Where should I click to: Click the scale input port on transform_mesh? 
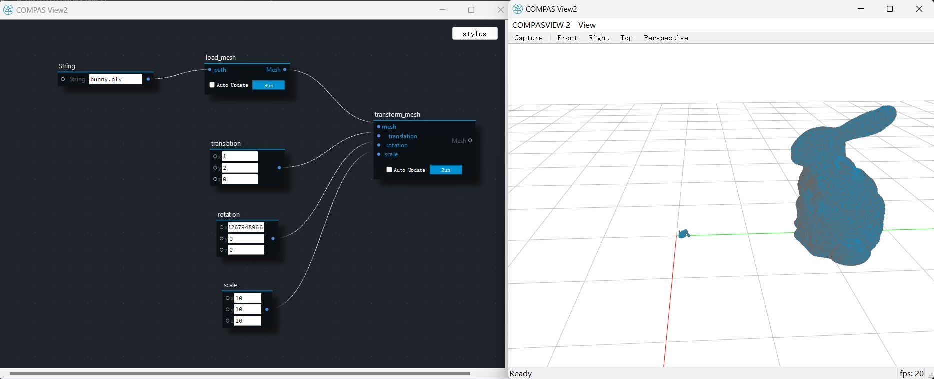pos(379,154)
